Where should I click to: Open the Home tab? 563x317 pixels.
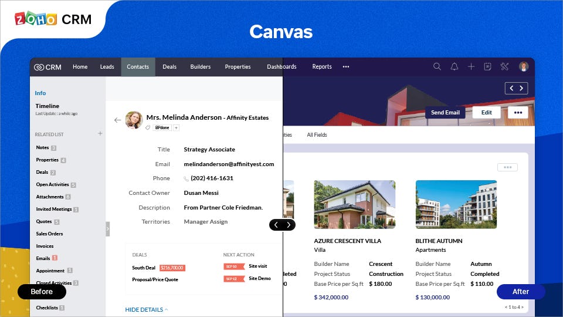pyautogui.click(x=80, y=67)
